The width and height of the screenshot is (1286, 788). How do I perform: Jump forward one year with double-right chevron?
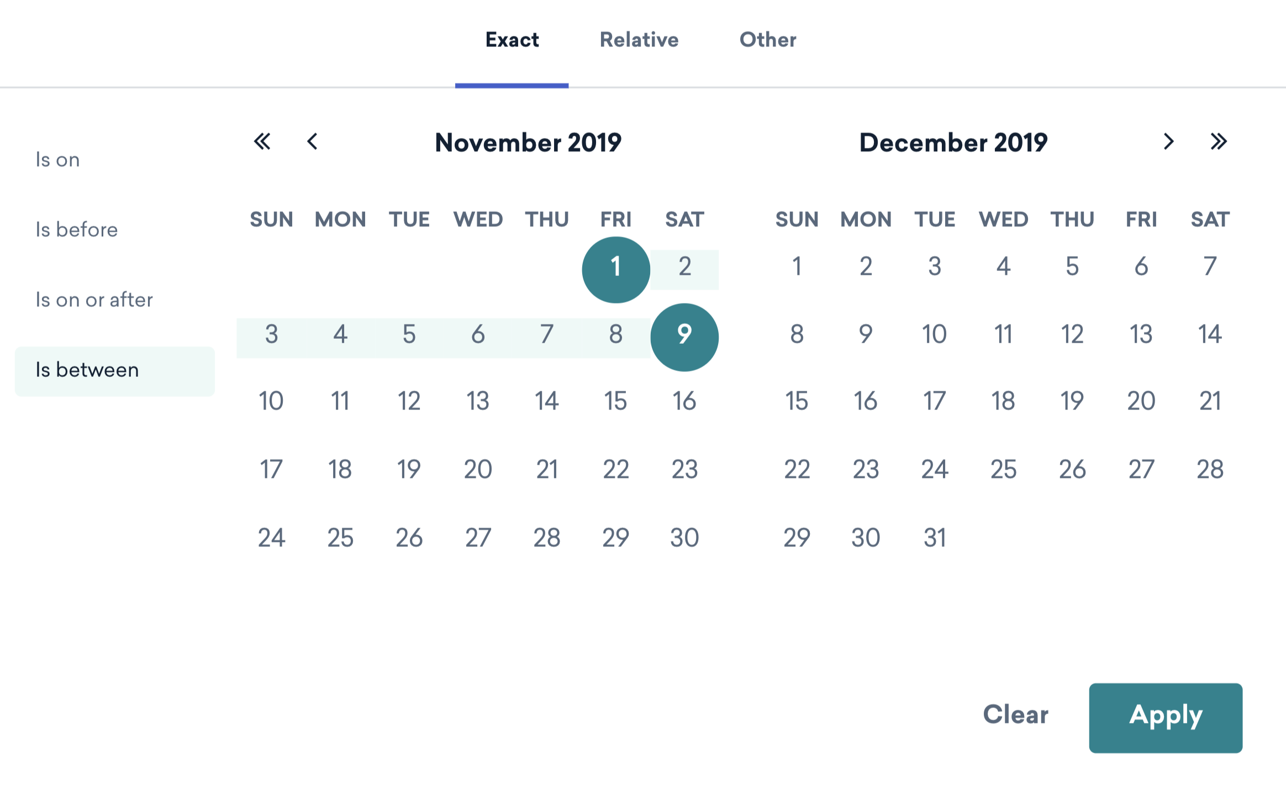1219,142
